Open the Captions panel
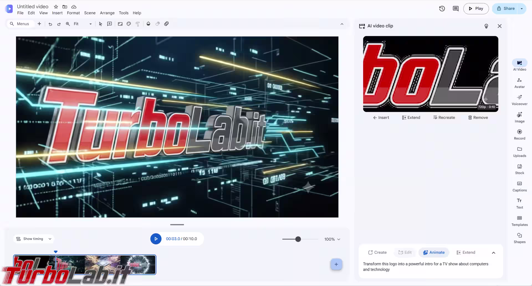This screenshot has height=286, width=532. tap(520, 187)
